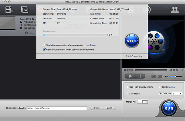Enable Use High Quality Engine
Screen dimensions: 185x121
tap(127, 87)
